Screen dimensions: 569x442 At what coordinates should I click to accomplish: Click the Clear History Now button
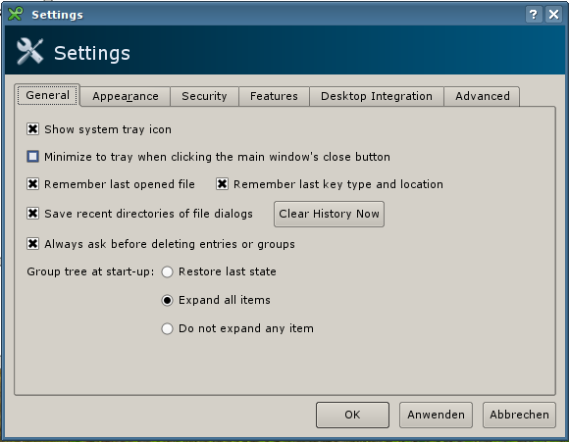pyautogui.click(x=329, y=214)
